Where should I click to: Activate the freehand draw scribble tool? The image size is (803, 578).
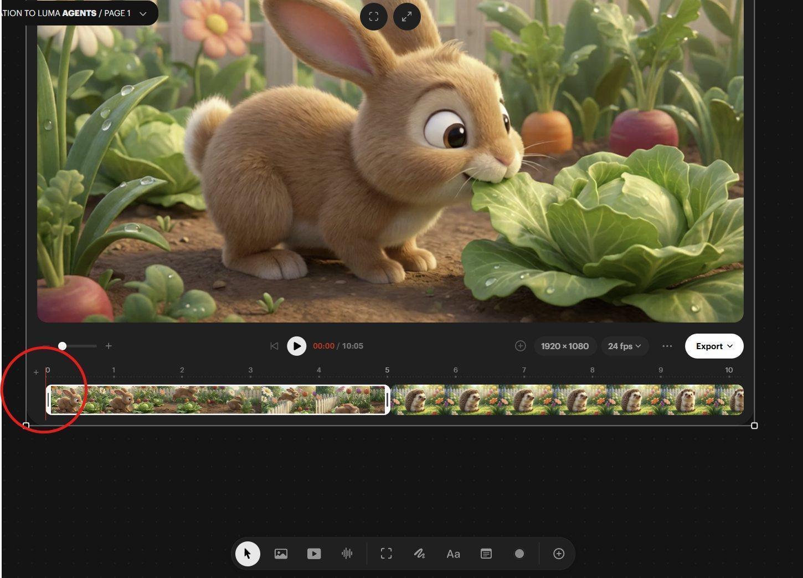coord(420,554)
